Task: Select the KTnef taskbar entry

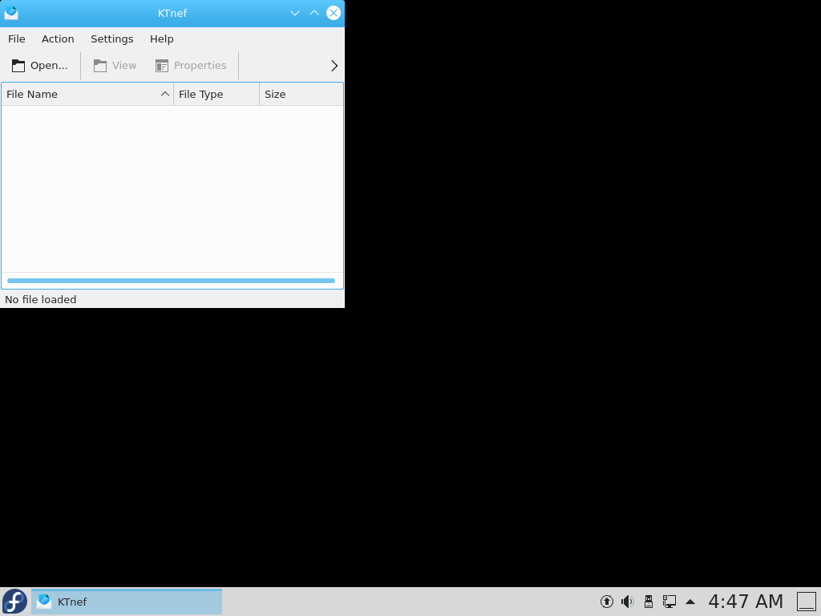Action: (x=127, y=602)
